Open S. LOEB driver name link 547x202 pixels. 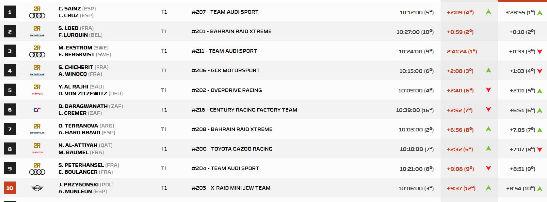click(69, 28)
